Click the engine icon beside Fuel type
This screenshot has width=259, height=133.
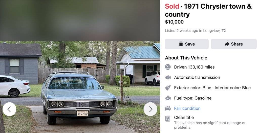168,98
